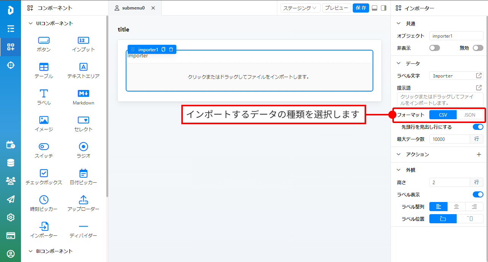Open the database icon in left sidebar
488x262 pixels.
(x=11, y=163)
